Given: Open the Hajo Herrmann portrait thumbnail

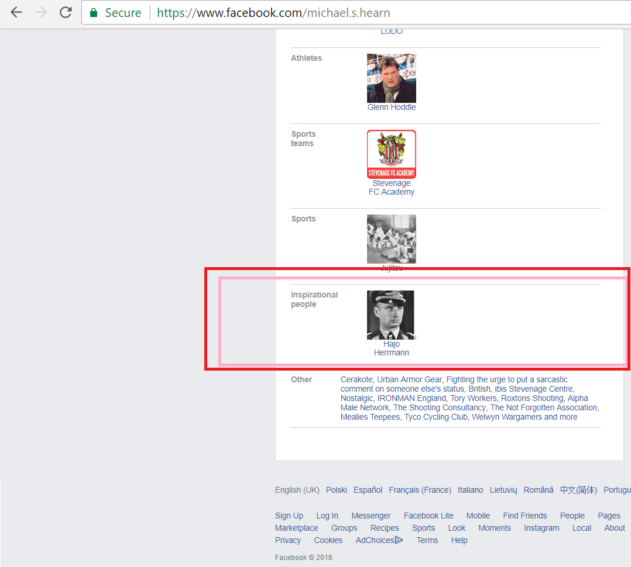Looking at the screenshot, I should pos(391,315).
